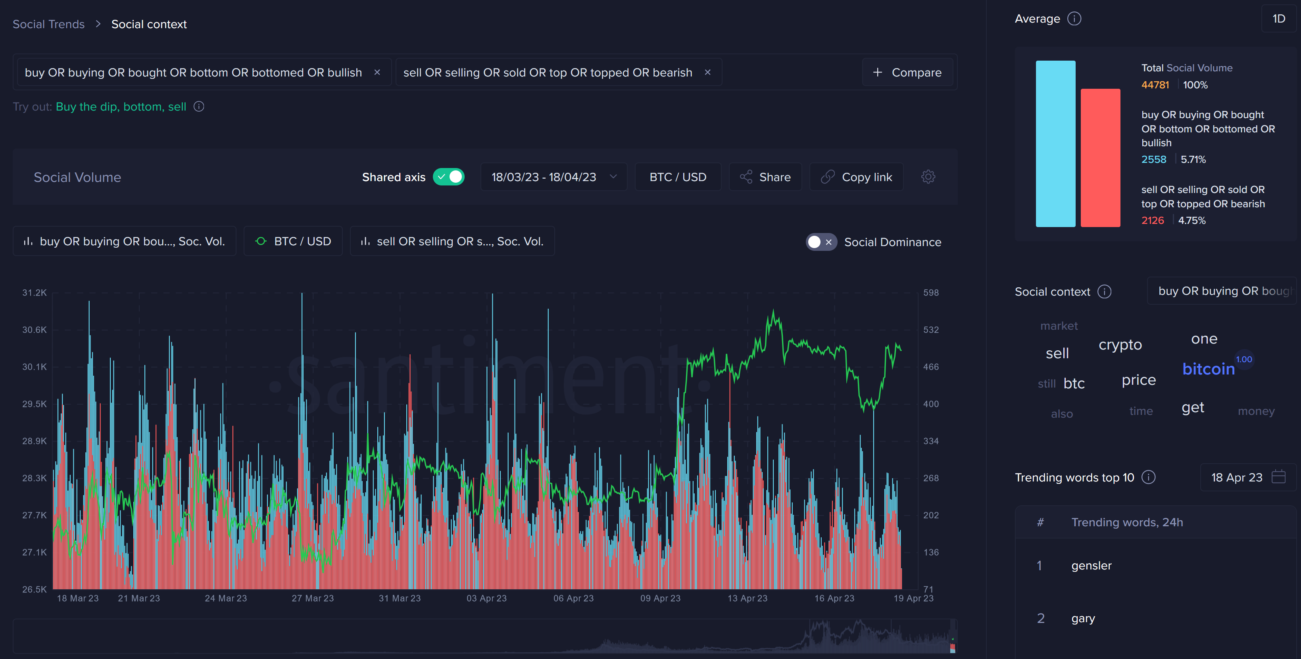The width and height of the screenshot is (1301, 659).
Task: Click the info icon after Try out suggestions
Action: pos(199,107)
